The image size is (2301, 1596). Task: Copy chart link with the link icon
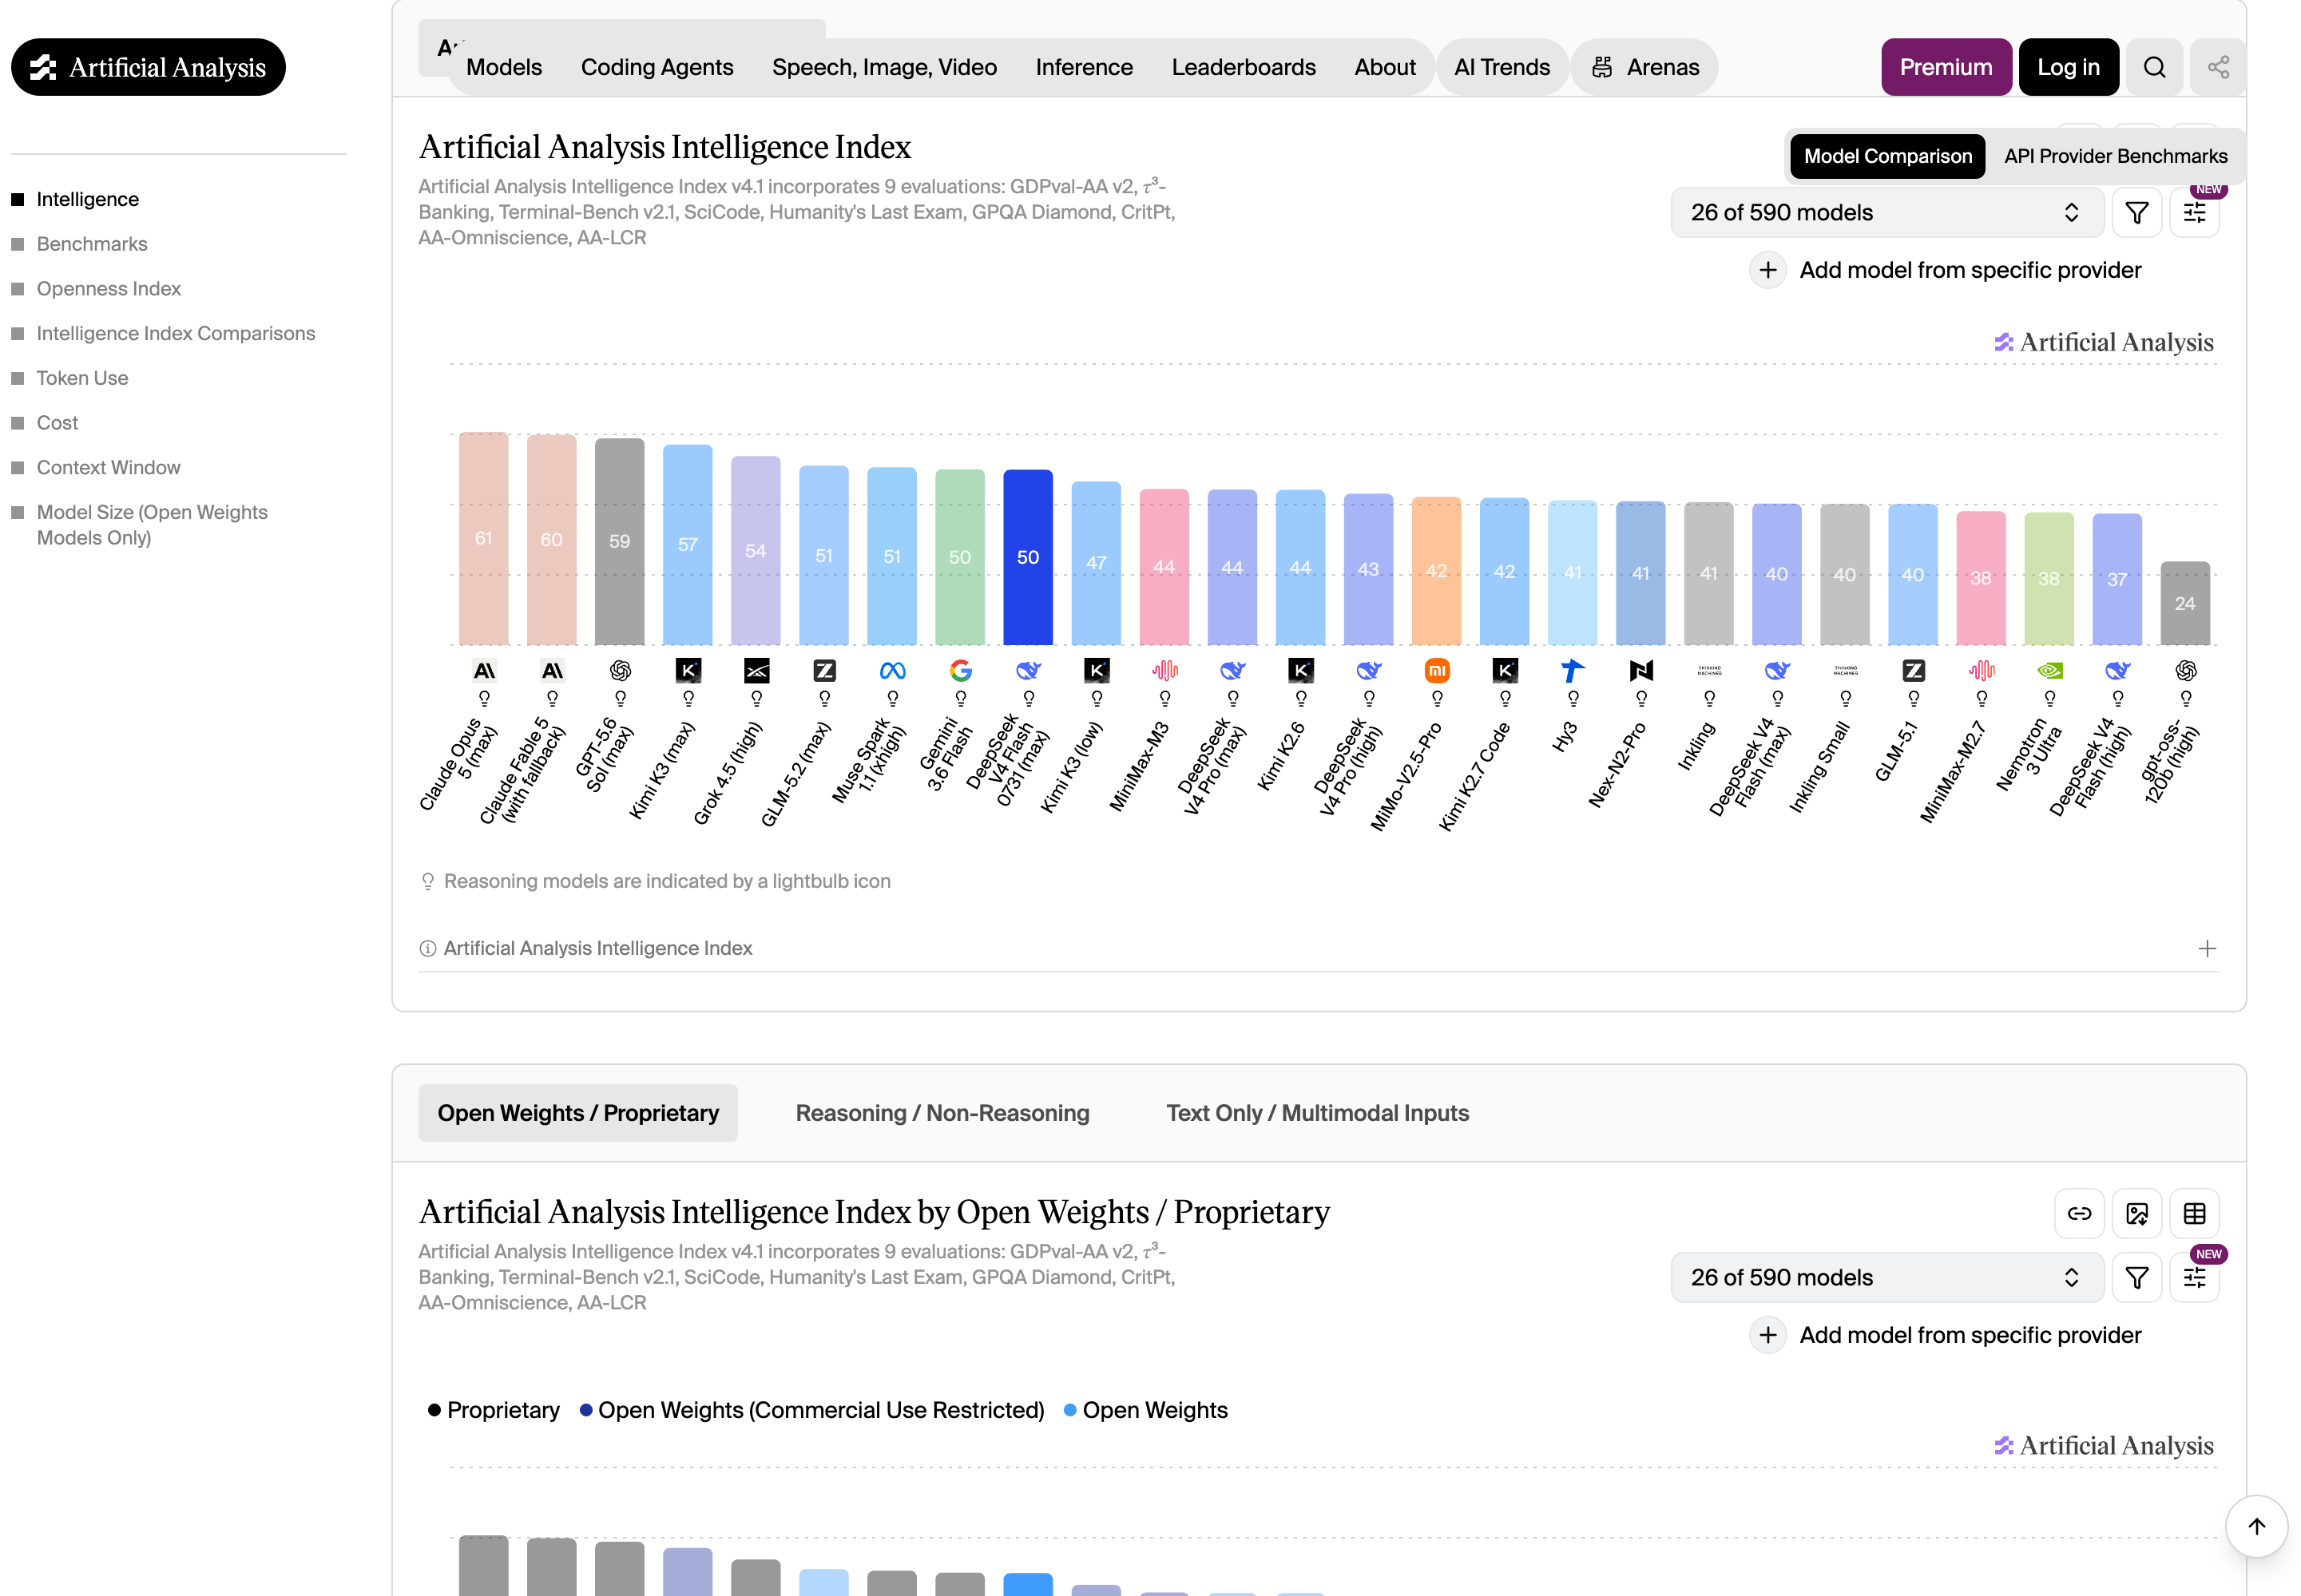click(x=2079, y=1213)
